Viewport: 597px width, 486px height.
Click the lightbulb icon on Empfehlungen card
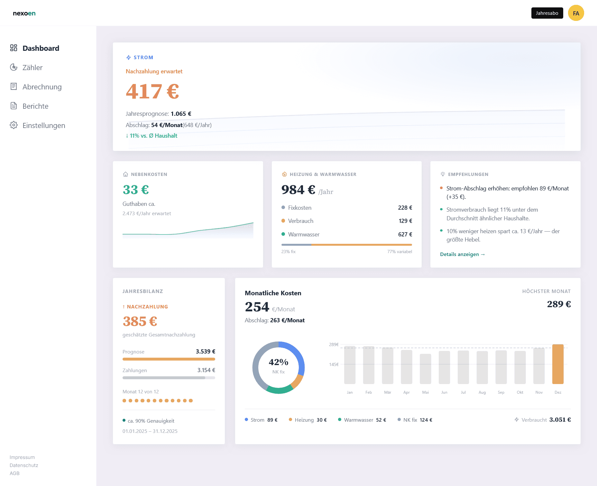click(443, 174)
